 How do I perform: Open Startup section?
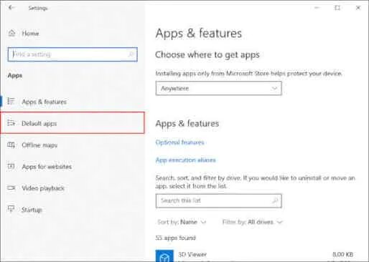[32, 210]
